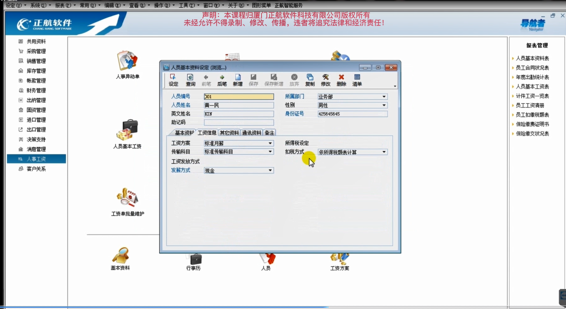The image size is (566, 309).
Task: Click the 身份证号 input field
Action: pos(353,114)
